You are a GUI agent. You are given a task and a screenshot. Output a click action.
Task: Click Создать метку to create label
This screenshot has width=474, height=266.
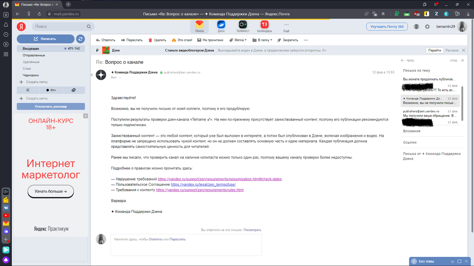[x=34, y=99]
